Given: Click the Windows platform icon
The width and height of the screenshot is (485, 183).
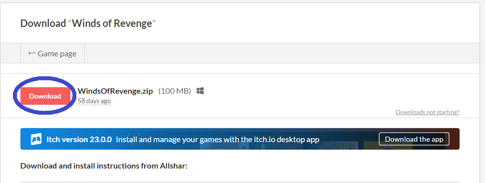Looking at the screenshot, I should (200, 91).
